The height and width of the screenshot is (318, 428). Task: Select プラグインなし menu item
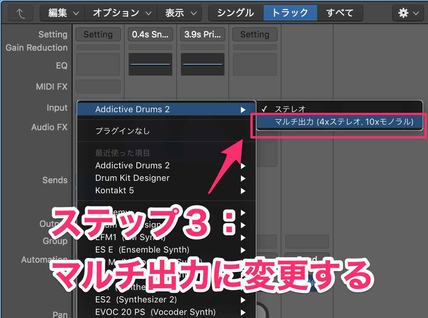coord(166,131)
